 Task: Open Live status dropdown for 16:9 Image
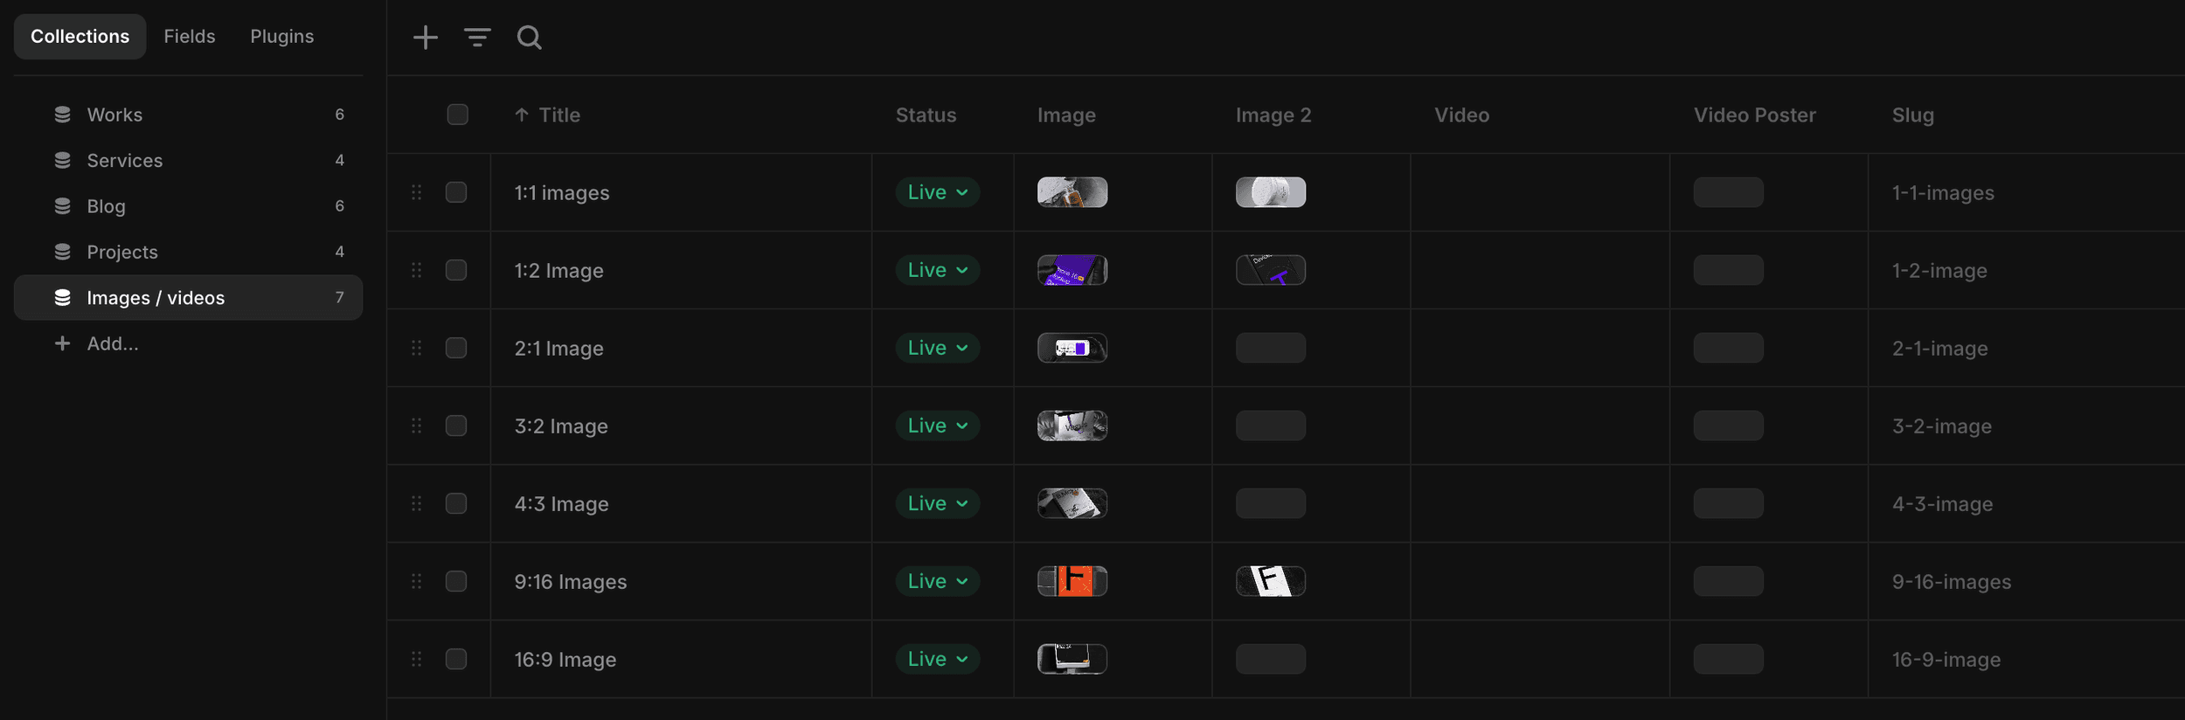[x=937, y=659]
